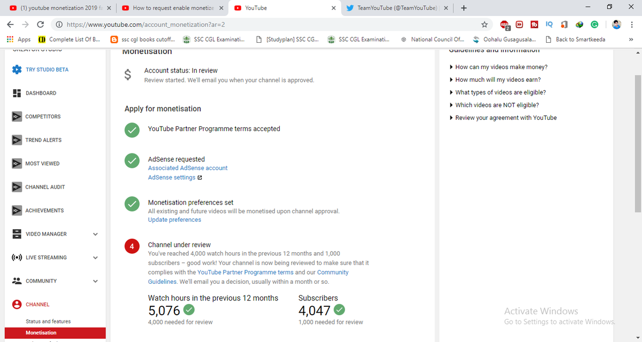Click the Adblock Plus extension icon

click(505, 25)
